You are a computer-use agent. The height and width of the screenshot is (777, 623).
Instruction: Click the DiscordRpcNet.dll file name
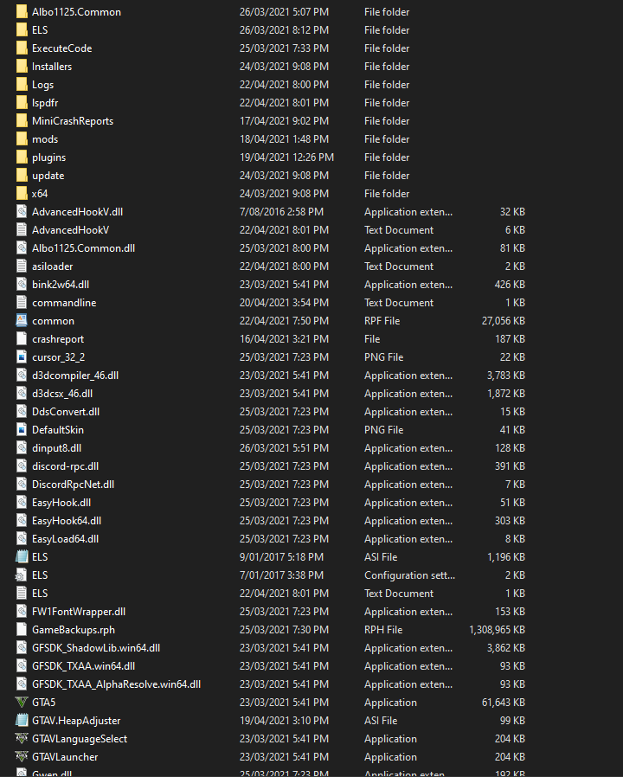click(73, 485)
